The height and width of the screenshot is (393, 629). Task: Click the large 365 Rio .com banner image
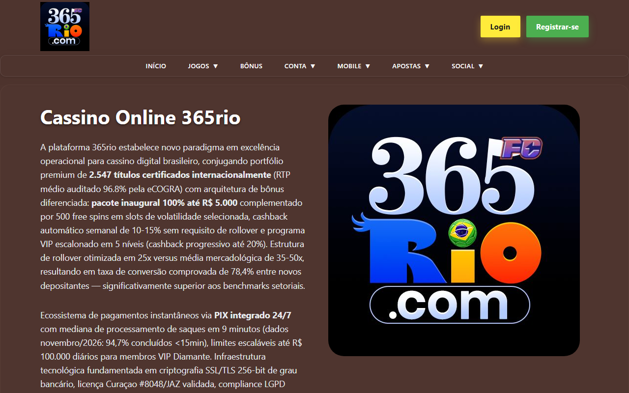(454, 230)
